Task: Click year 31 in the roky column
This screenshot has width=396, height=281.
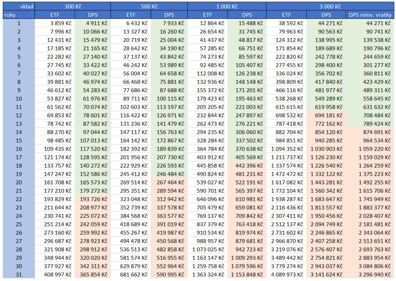Action: pos(18,275)
